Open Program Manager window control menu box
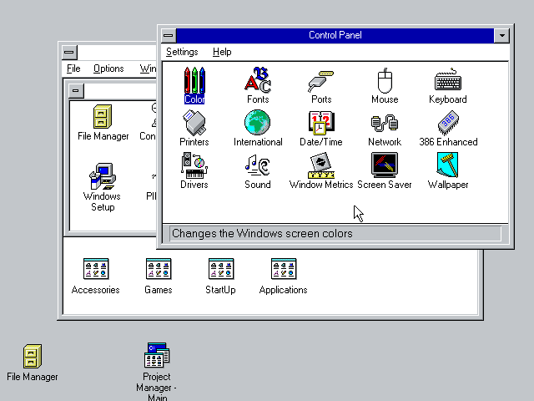This screenshot has height=401, width=534. [69, 52]
